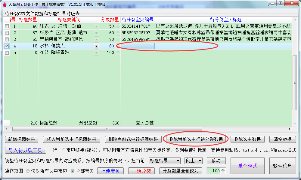Uncheck the checkbox for row 4 水杯
The image size is (301, 180).
click(x=7, y=46)
